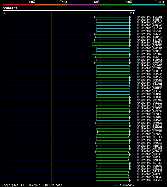The height and width of the screenshot is (187, 167).
Task: Click the UniRef100_B9SZT7 label
Action: pyautogui.click(x=150, y=57)
